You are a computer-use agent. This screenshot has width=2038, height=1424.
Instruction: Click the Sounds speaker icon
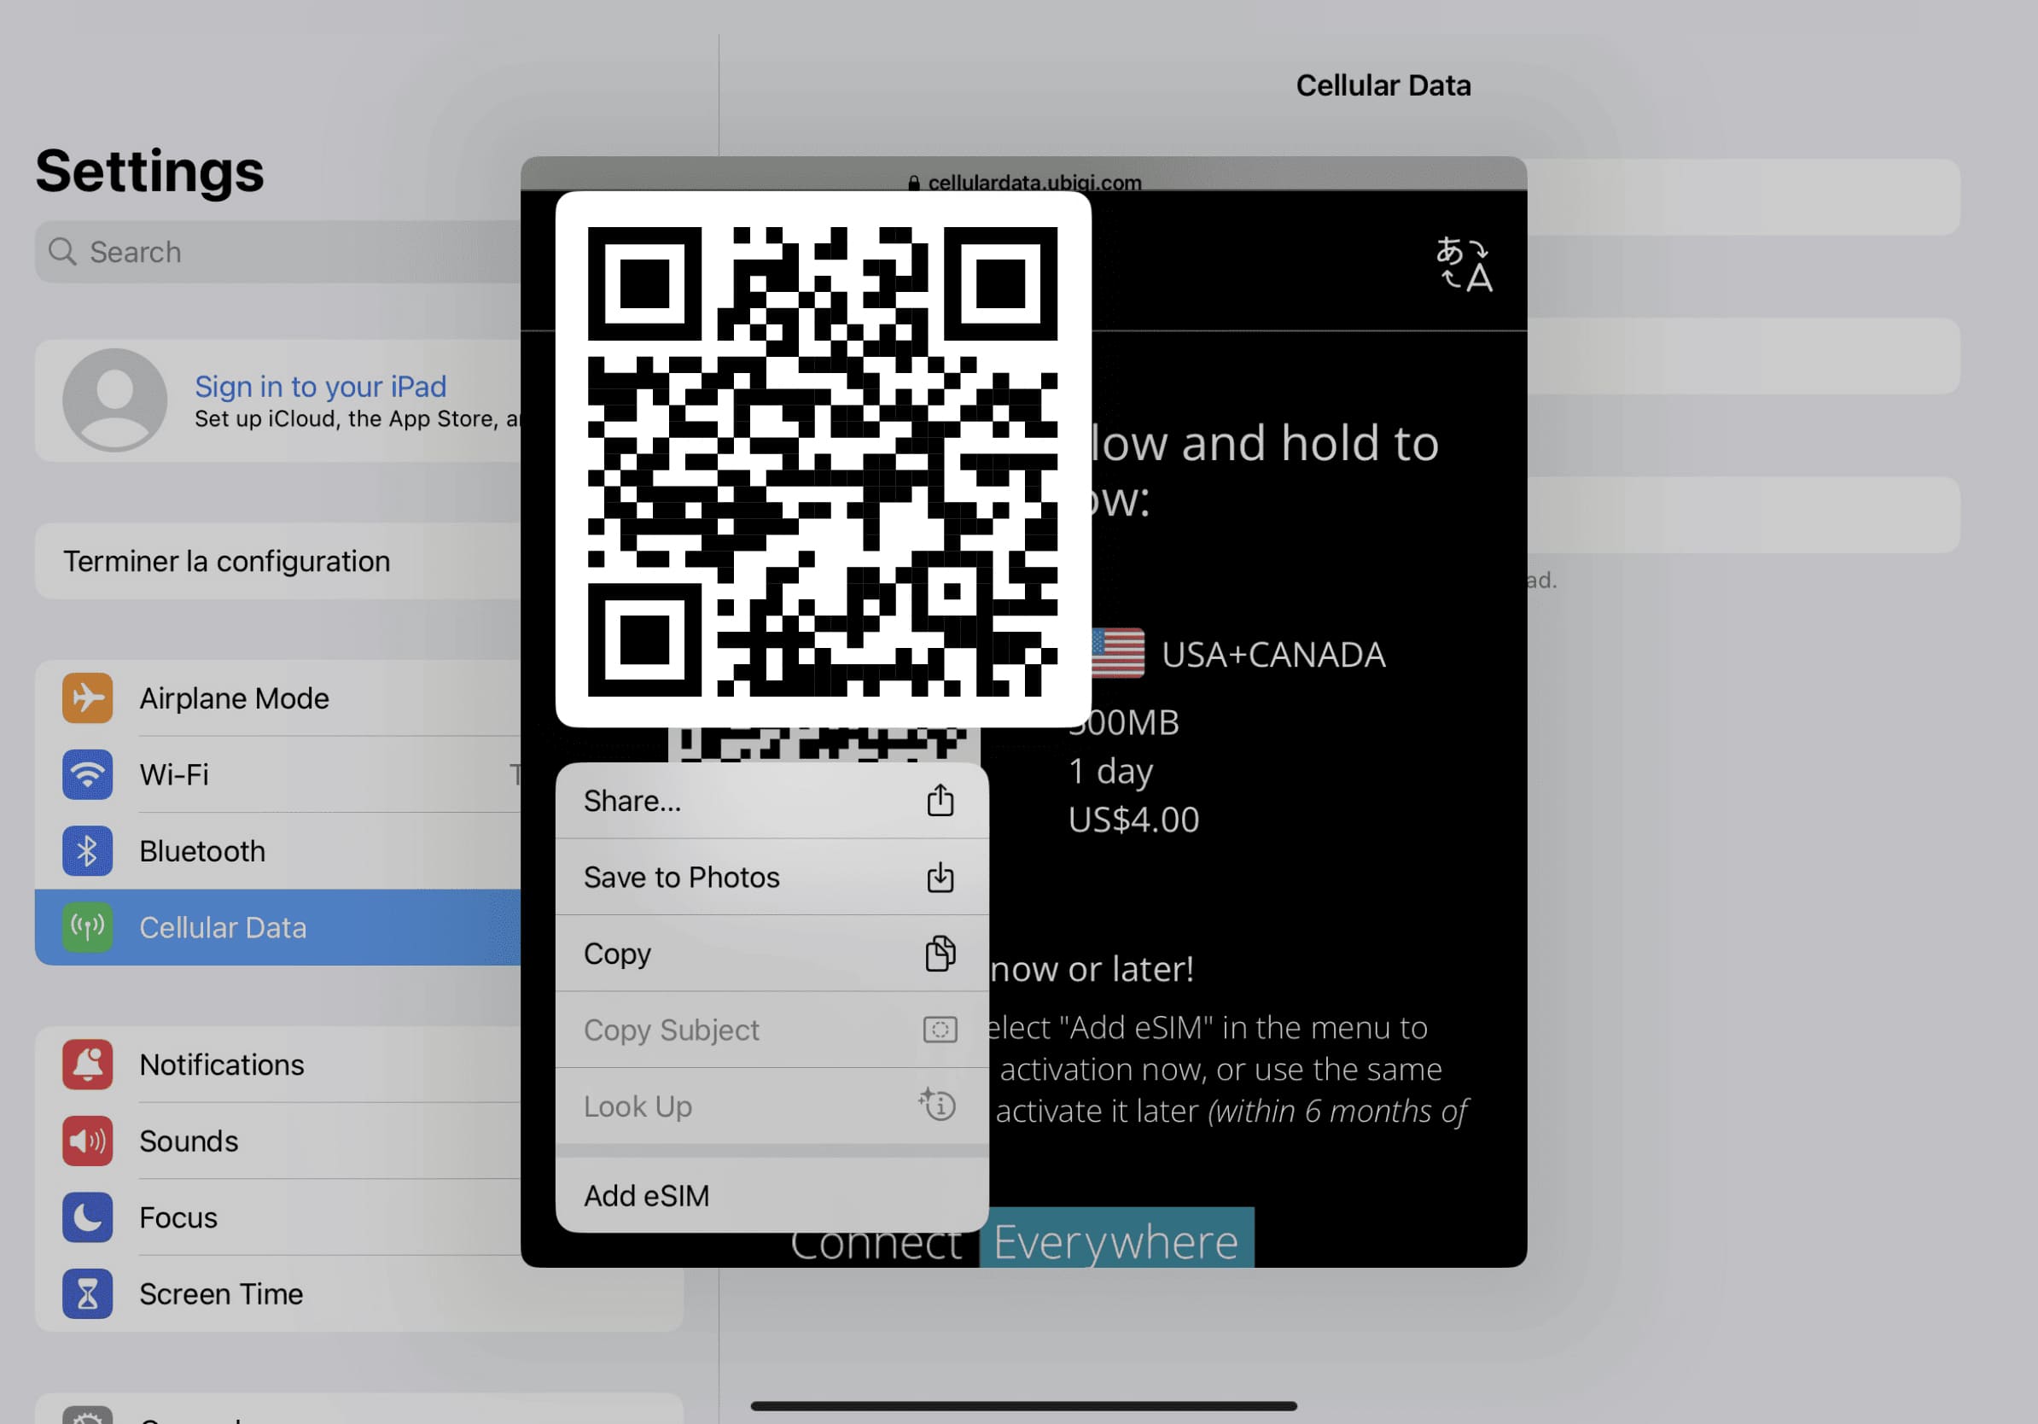point(87,1140)
